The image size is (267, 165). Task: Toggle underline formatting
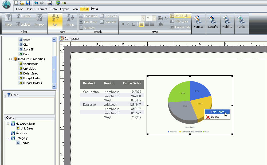pyautogui.click(x=133, y=24)
